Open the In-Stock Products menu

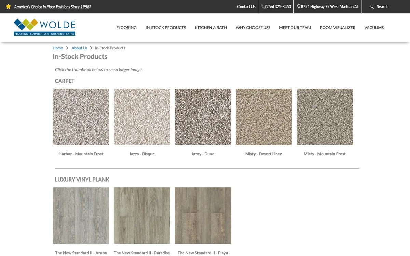[166, 28]
